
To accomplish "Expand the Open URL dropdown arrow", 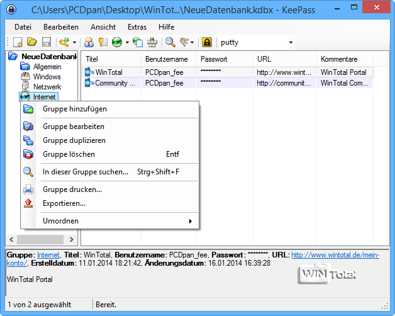I will 127,42.
